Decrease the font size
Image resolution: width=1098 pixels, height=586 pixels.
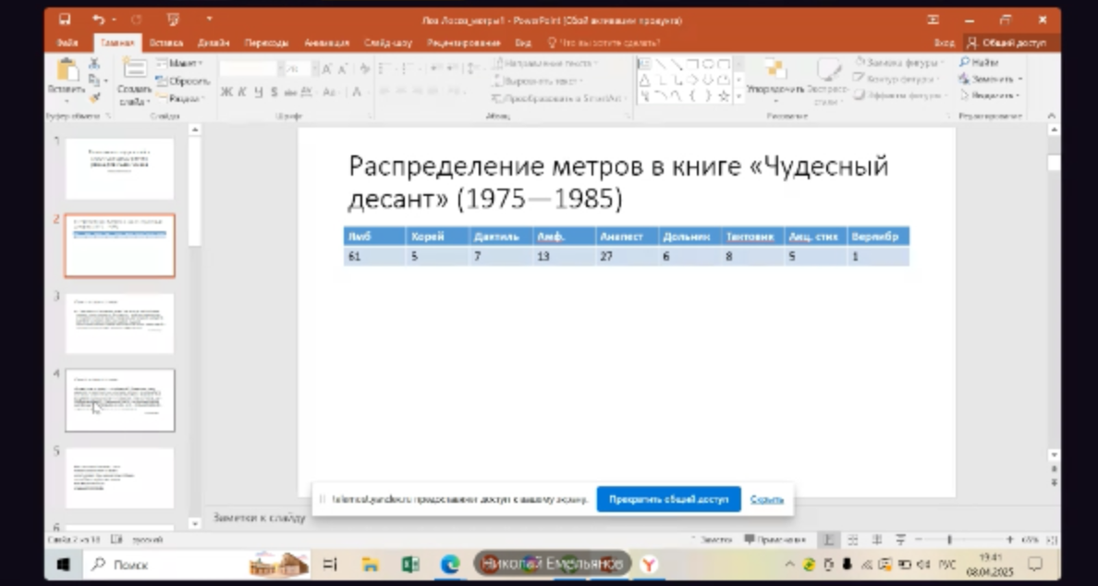click(342, 68)
